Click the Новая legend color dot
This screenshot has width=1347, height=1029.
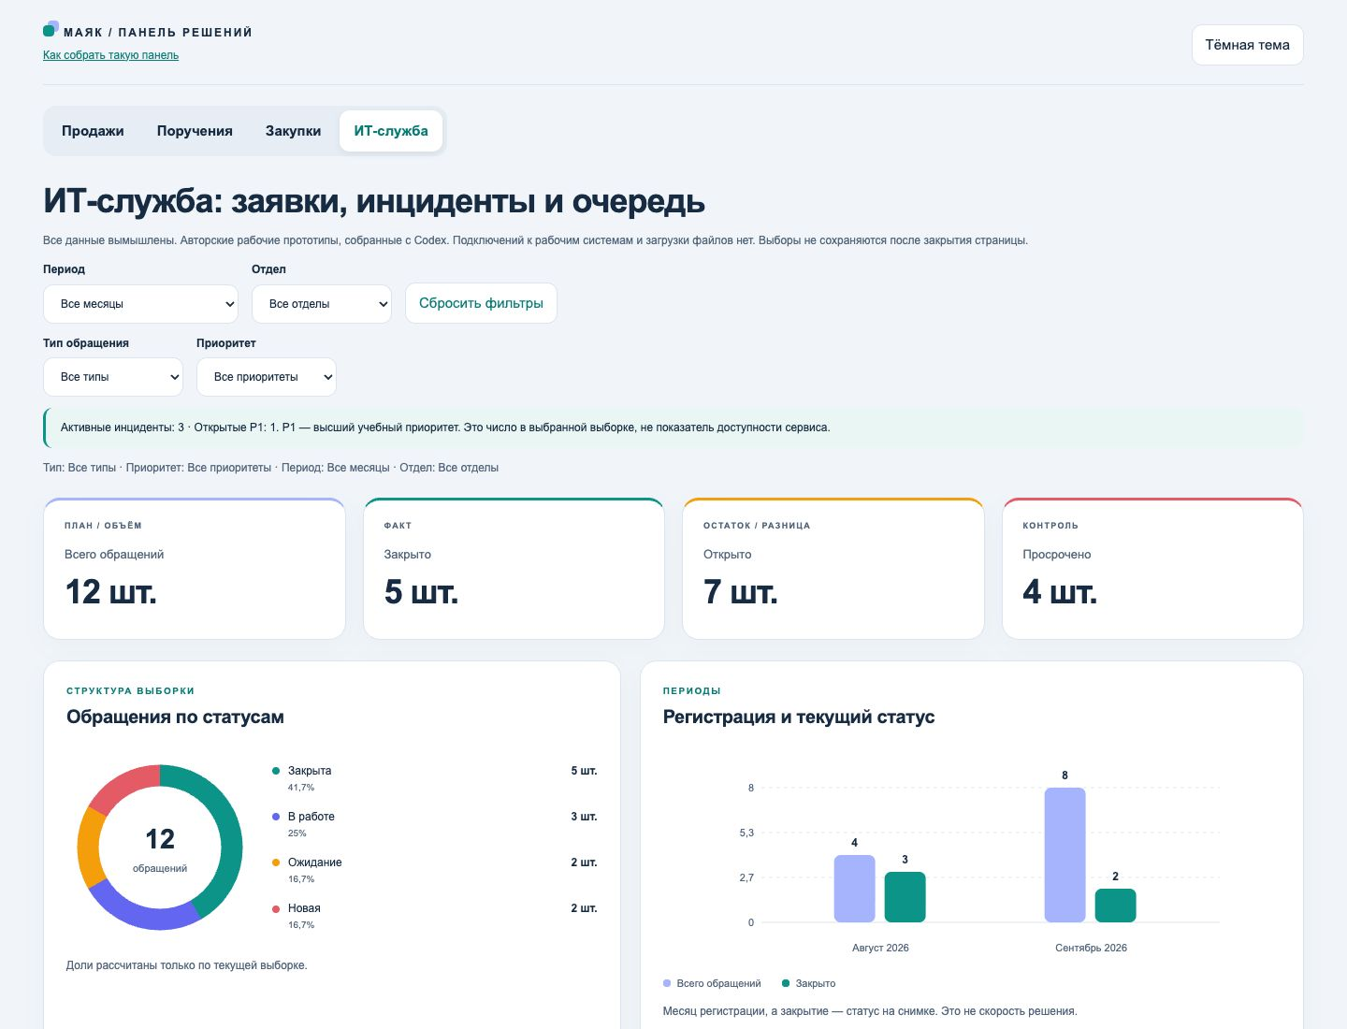276,908
